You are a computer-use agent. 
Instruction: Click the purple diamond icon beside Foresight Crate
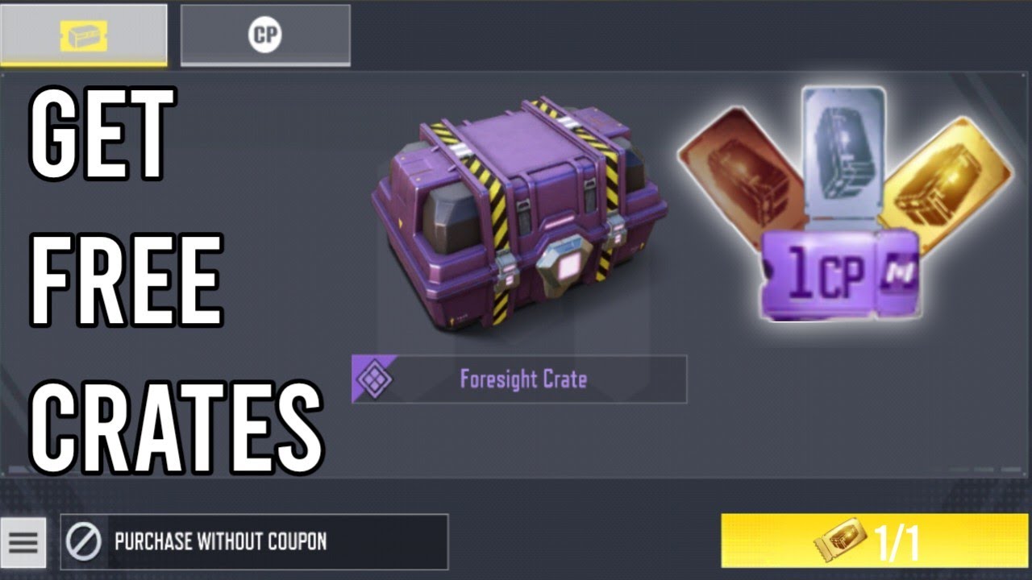click(374, 379)
